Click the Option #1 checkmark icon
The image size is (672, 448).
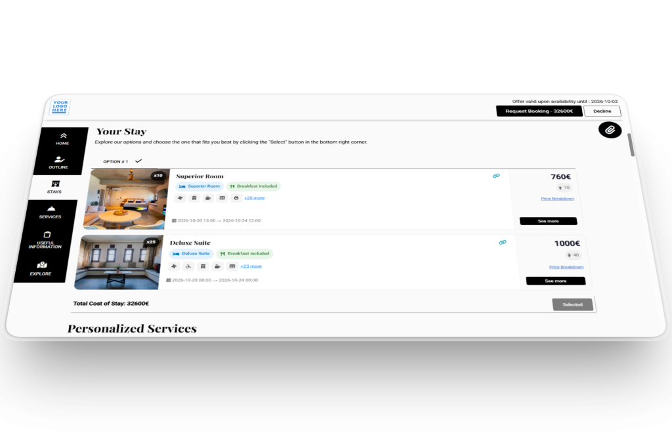138,161
